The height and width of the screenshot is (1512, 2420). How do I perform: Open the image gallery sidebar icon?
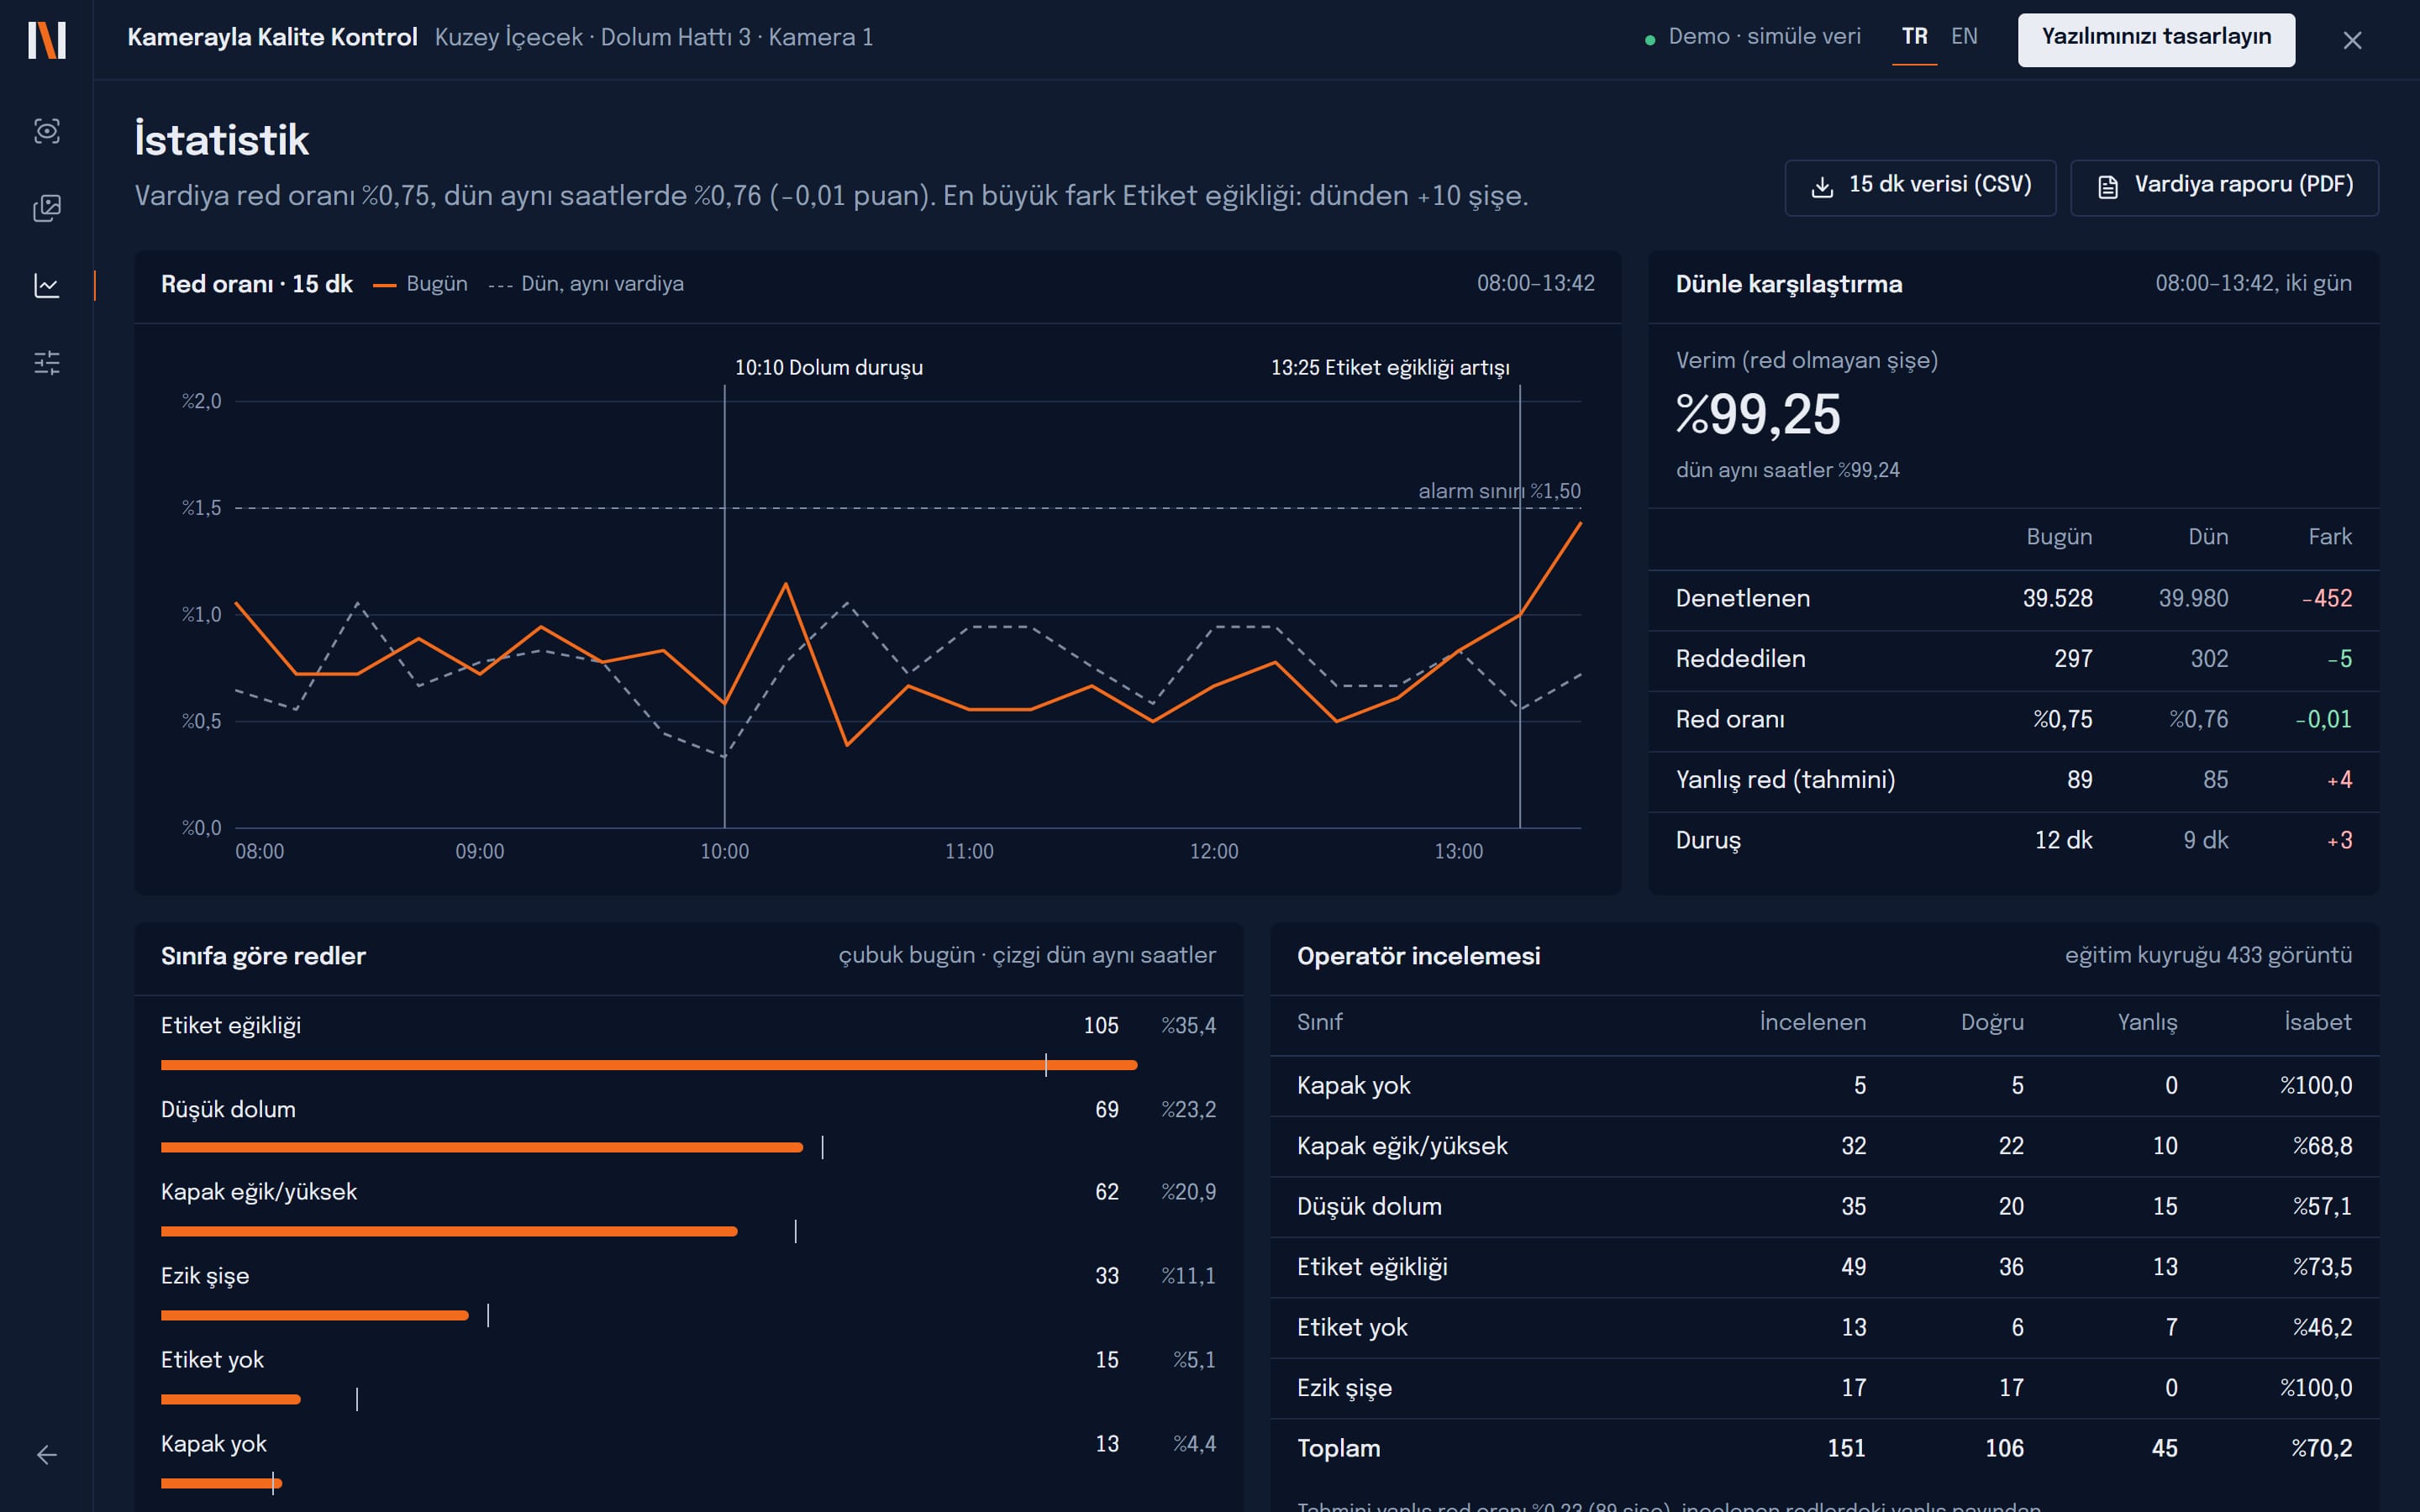tap(47, 208)
